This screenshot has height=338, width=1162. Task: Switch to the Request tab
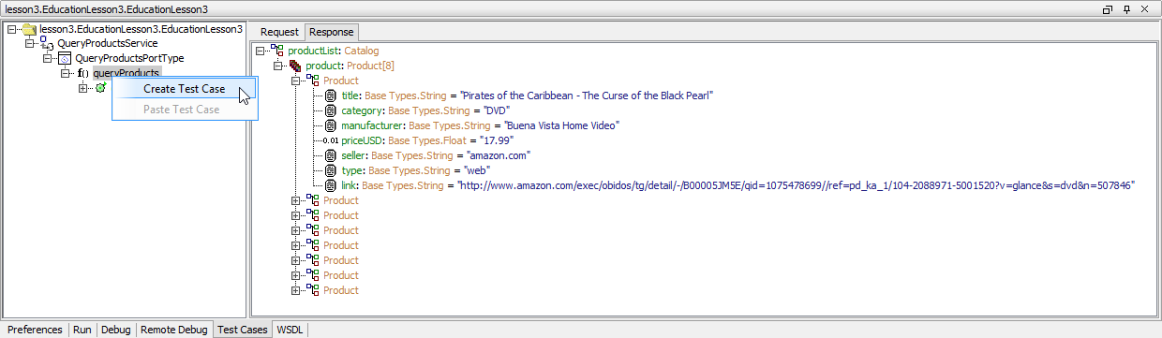[279, 32]
